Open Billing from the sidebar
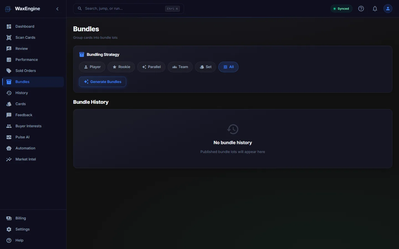 [x=33, y=218]
